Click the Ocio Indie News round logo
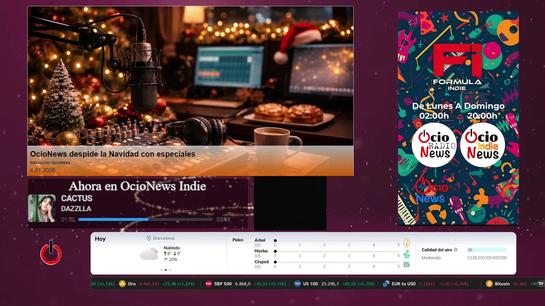This screenshot has width=545, height=306. click(x=482, y=145)
